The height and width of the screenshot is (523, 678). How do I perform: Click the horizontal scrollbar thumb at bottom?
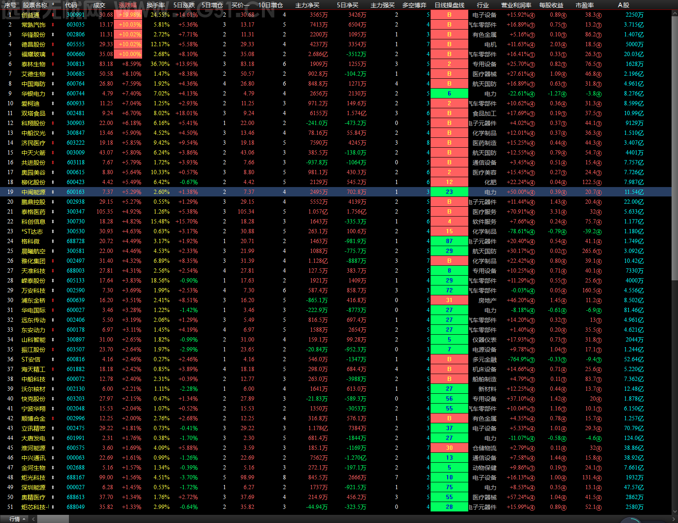click(52, 519)
